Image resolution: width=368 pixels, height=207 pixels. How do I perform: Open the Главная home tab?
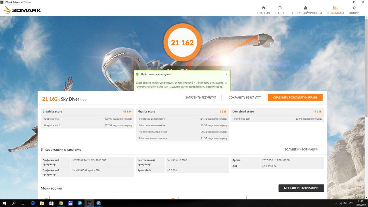(263, 10)
